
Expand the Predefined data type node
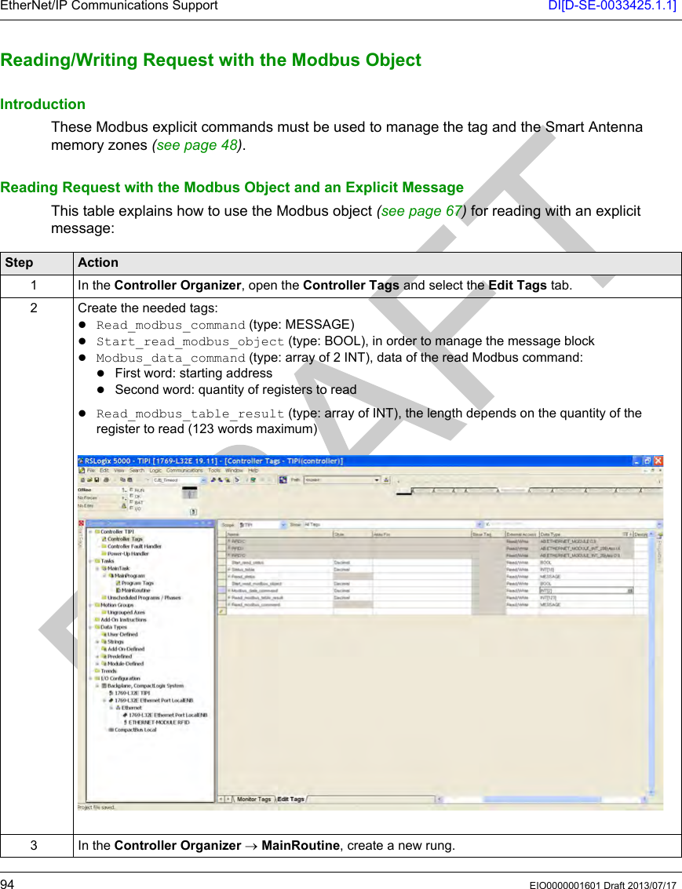click(x=97, y=657)
